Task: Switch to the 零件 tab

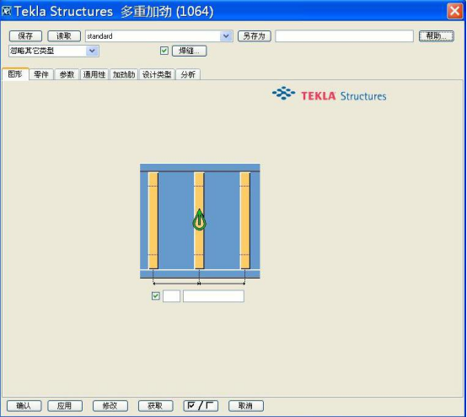Action: tap(41, 74)
